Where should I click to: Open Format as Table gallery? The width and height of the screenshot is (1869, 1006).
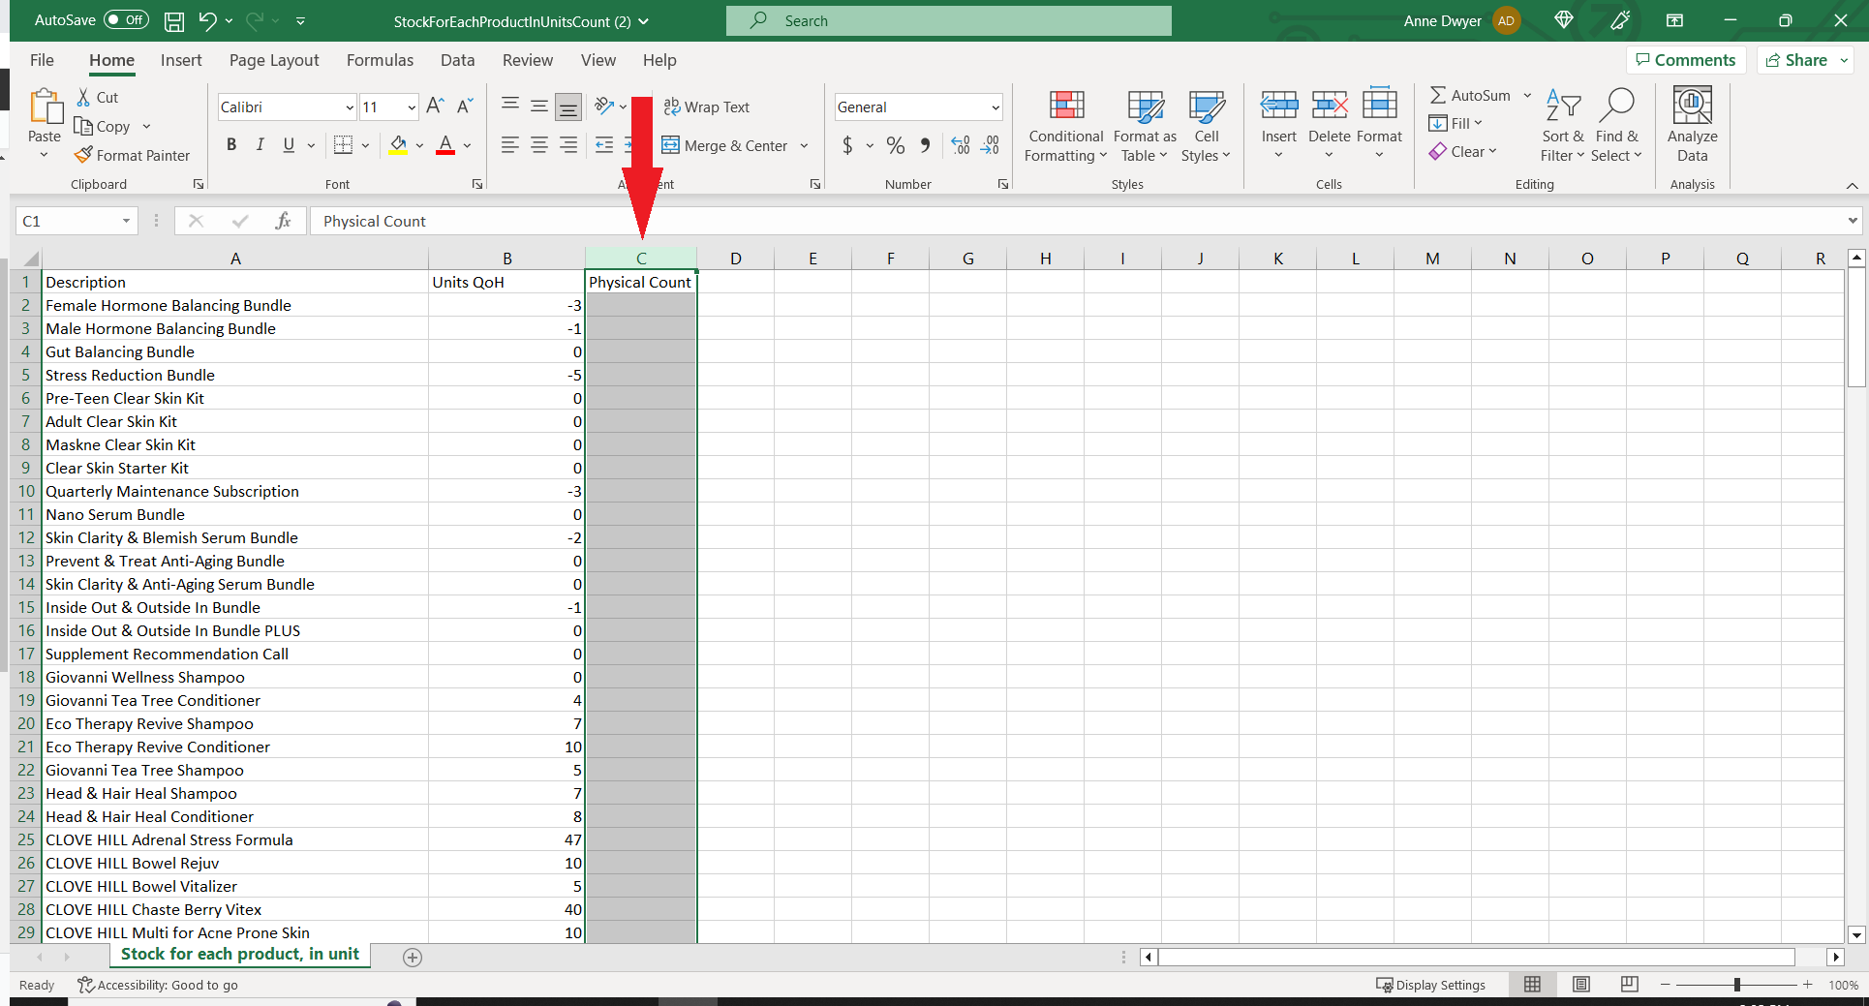(x=1145, y=126)
